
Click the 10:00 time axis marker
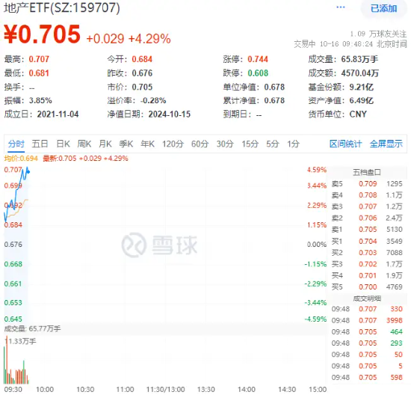click(x=45, y=389)
